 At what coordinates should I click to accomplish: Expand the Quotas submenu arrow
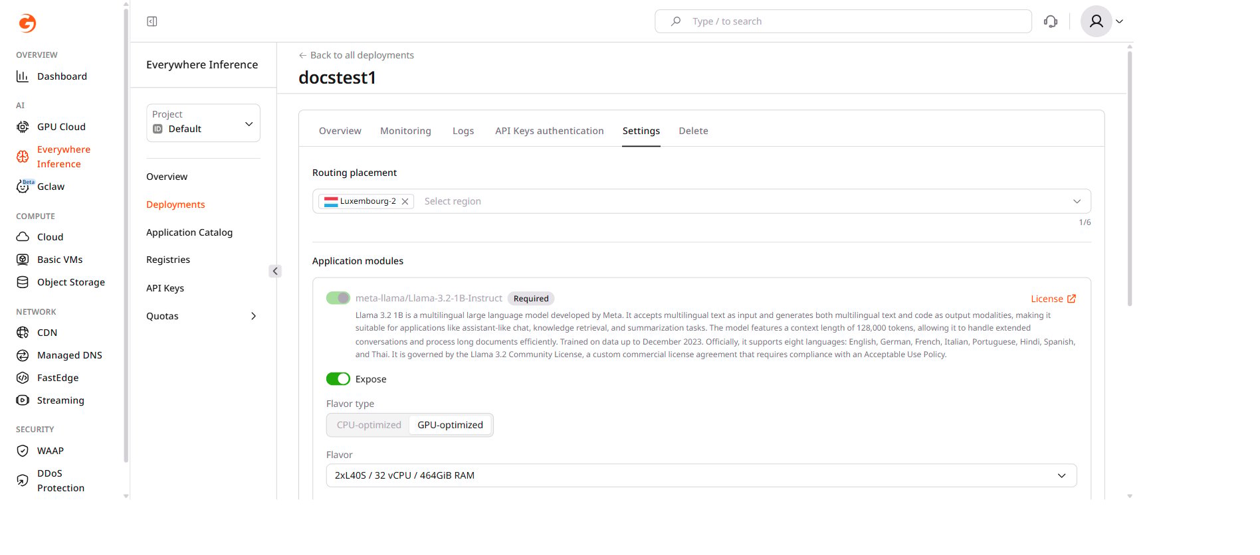253,316
